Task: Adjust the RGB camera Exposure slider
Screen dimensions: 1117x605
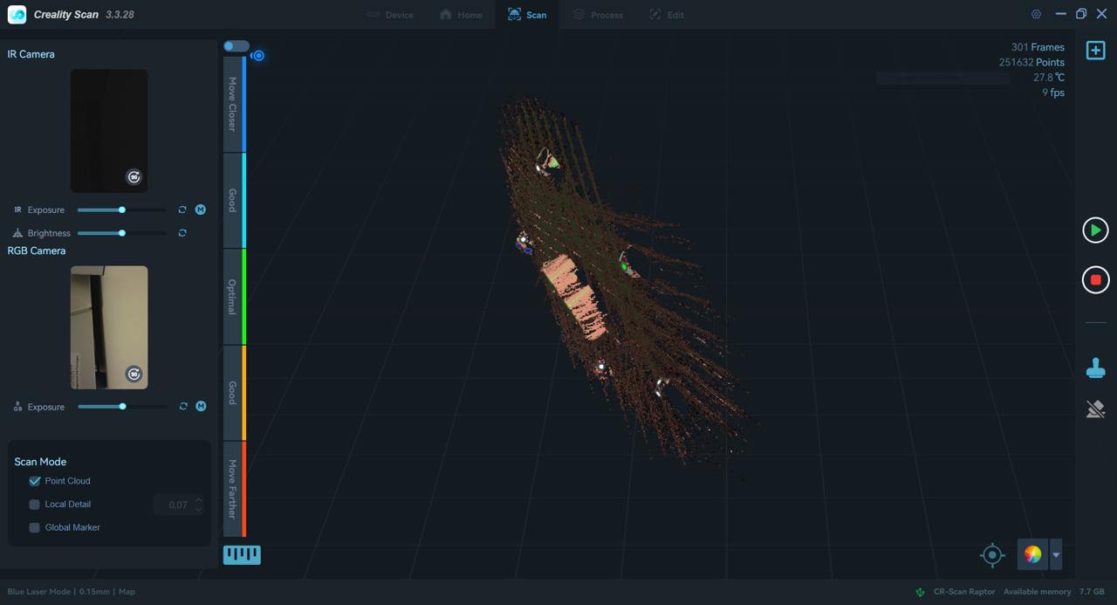Action: [x=122, y=406]
